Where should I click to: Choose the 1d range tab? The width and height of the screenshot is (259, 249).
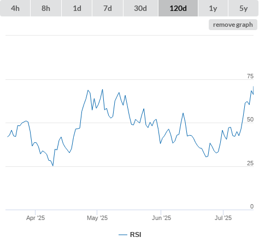(x=77, y=8)
